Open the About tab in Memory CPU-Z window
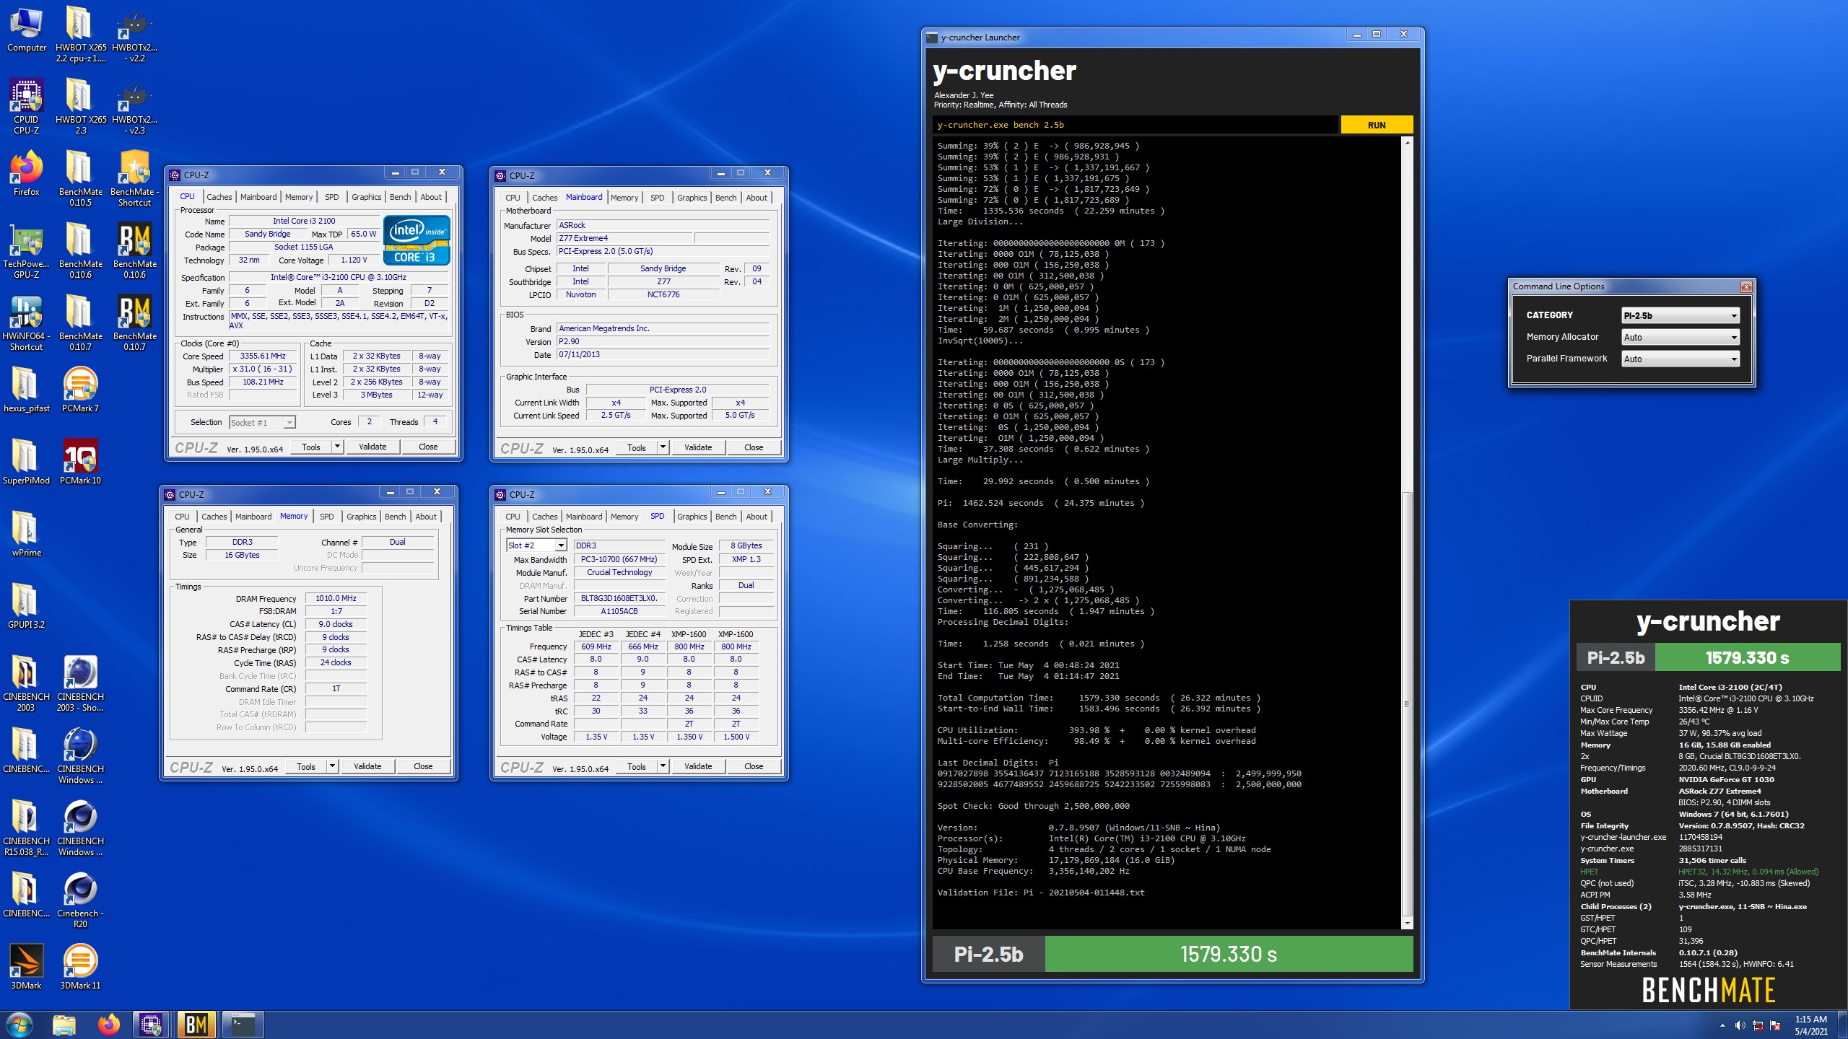This screenshot has width=1848, height=1039. coord(426,517)
